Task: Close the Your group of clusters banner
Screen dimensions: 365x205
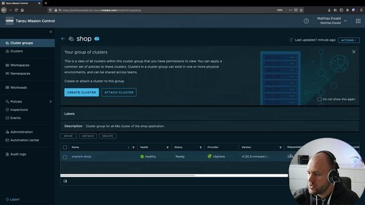Action: click(354, 52)
